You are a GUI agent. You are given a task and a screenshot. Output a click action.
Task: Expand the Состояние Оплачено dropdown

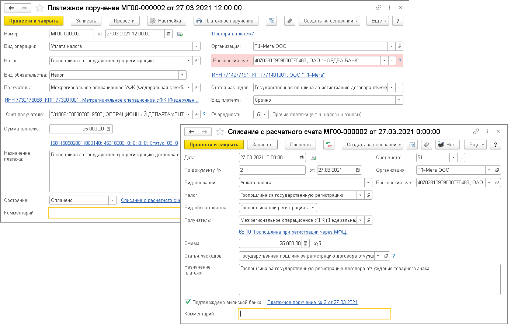(x=112, y=200)
